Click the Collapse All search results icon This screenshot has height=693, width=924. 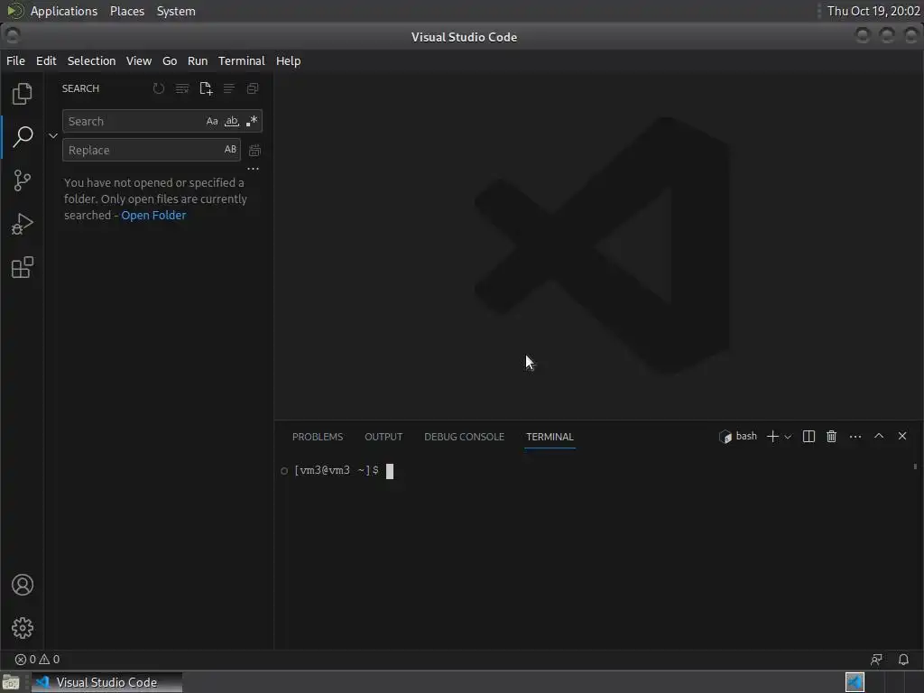[253, 88]
